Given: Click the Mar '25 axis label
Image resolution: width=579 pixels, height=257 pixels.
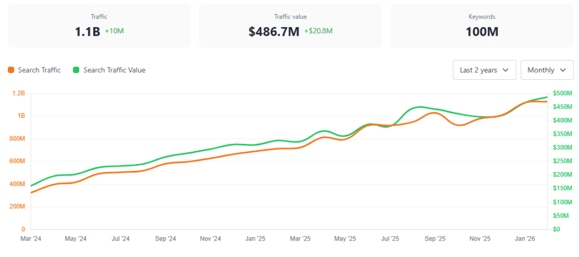Looking at the screenshot, I should [300, 239].
